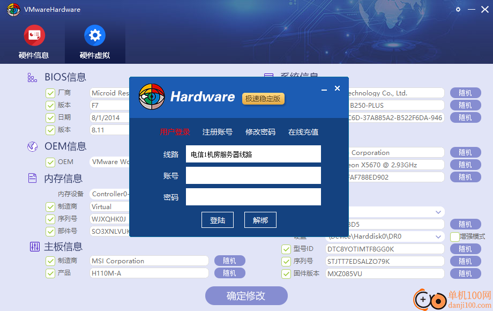Click 随机 next to MXZ085VU
The height and width of the screenshot is (311, 493).
tap(466, 273)
